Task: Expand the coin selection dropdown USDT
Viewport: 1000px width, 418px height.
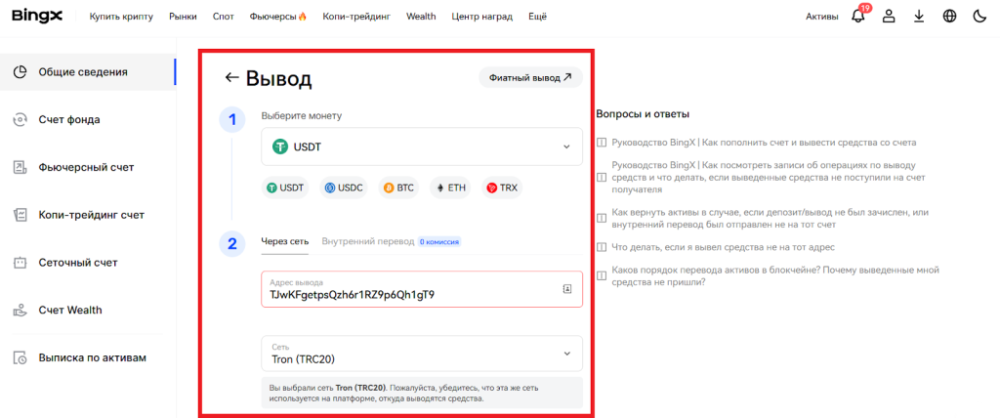Action: click(x=422, y=146)
